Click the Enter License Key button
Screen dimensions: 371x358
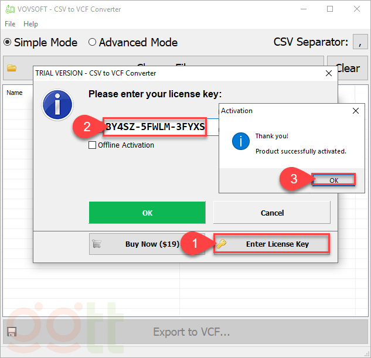[271, 244]
